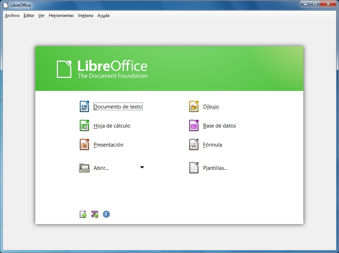Click the Abrir... button label
The image size is (339, 253).
coord(101,168)
